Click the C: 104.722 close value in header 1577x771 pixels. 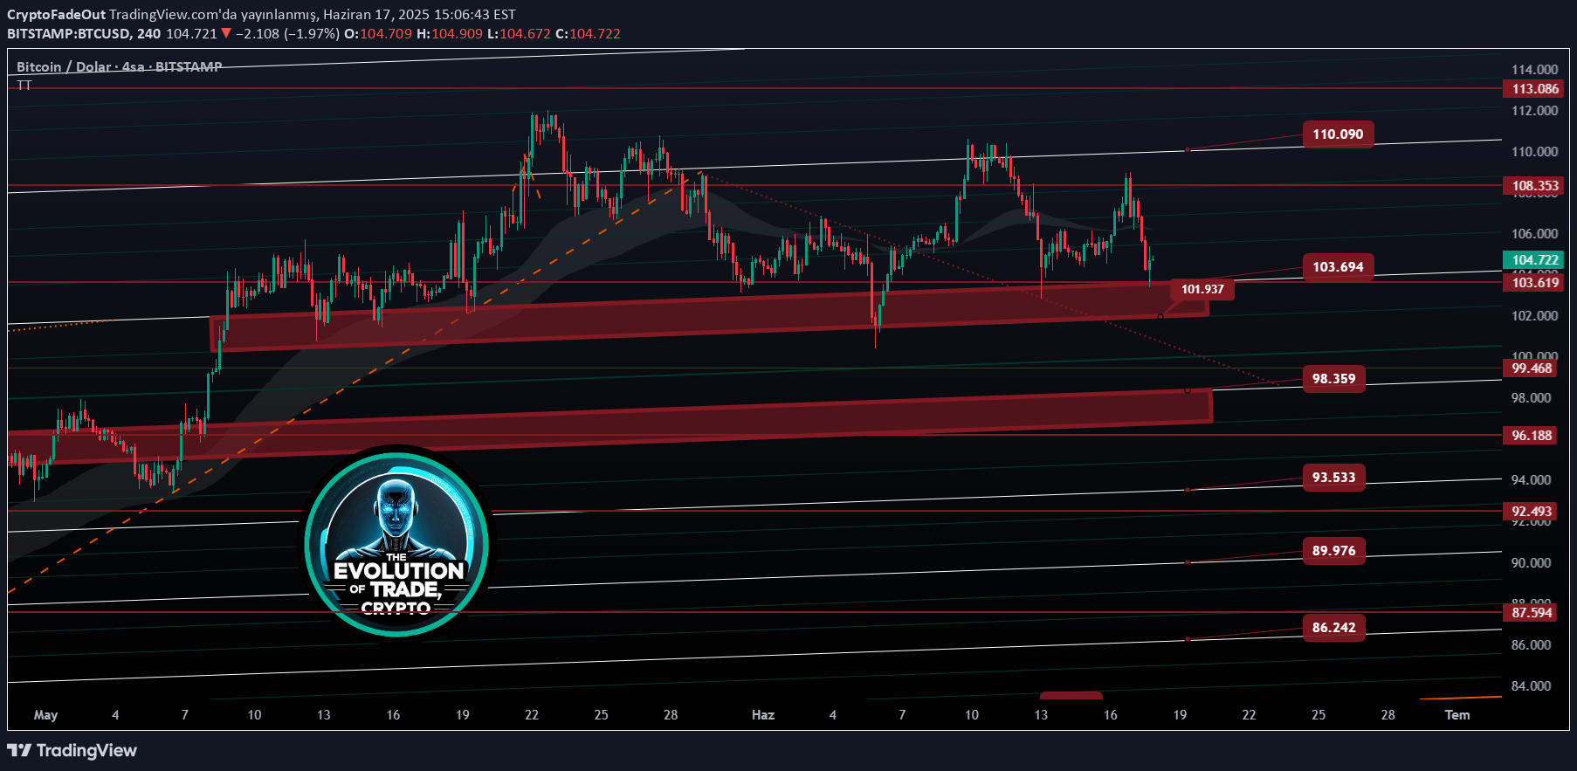point(588,34)
